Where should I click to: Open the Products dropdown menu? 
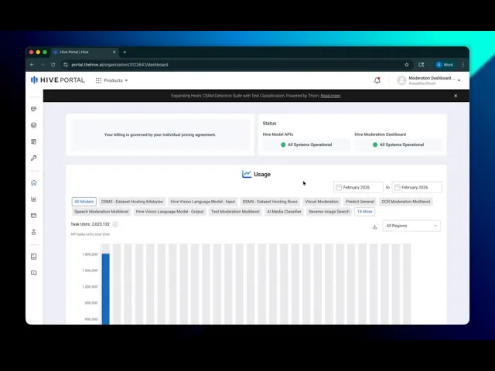pyautogui.click(x=111, y=80)
